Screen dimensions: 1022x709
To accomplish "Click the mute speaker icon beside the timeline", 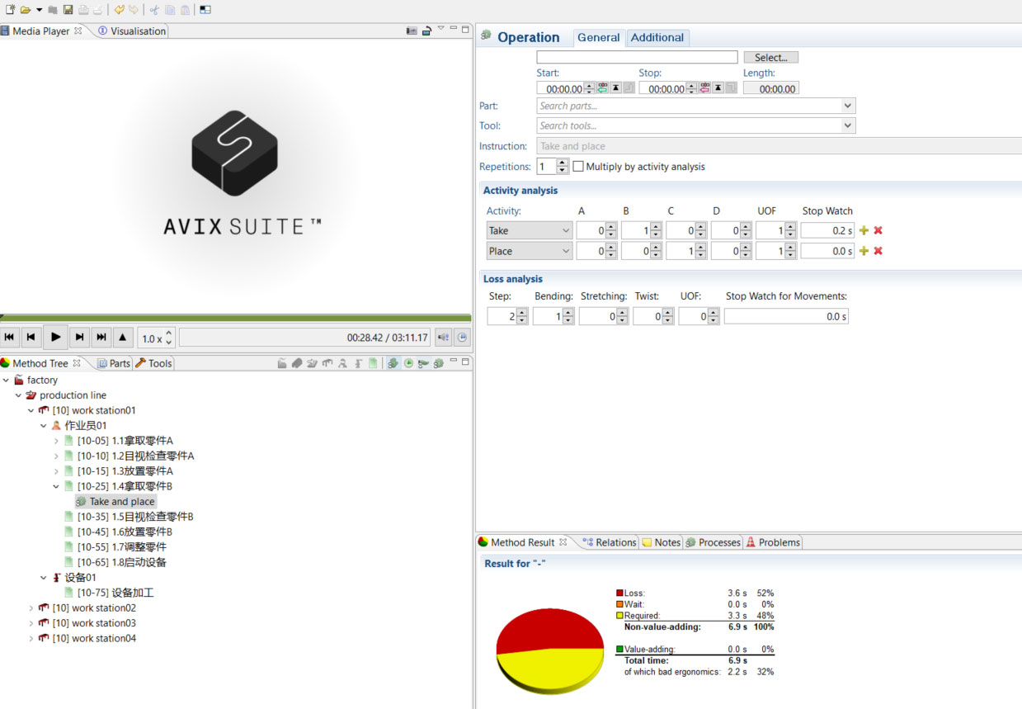I will 443,338.
